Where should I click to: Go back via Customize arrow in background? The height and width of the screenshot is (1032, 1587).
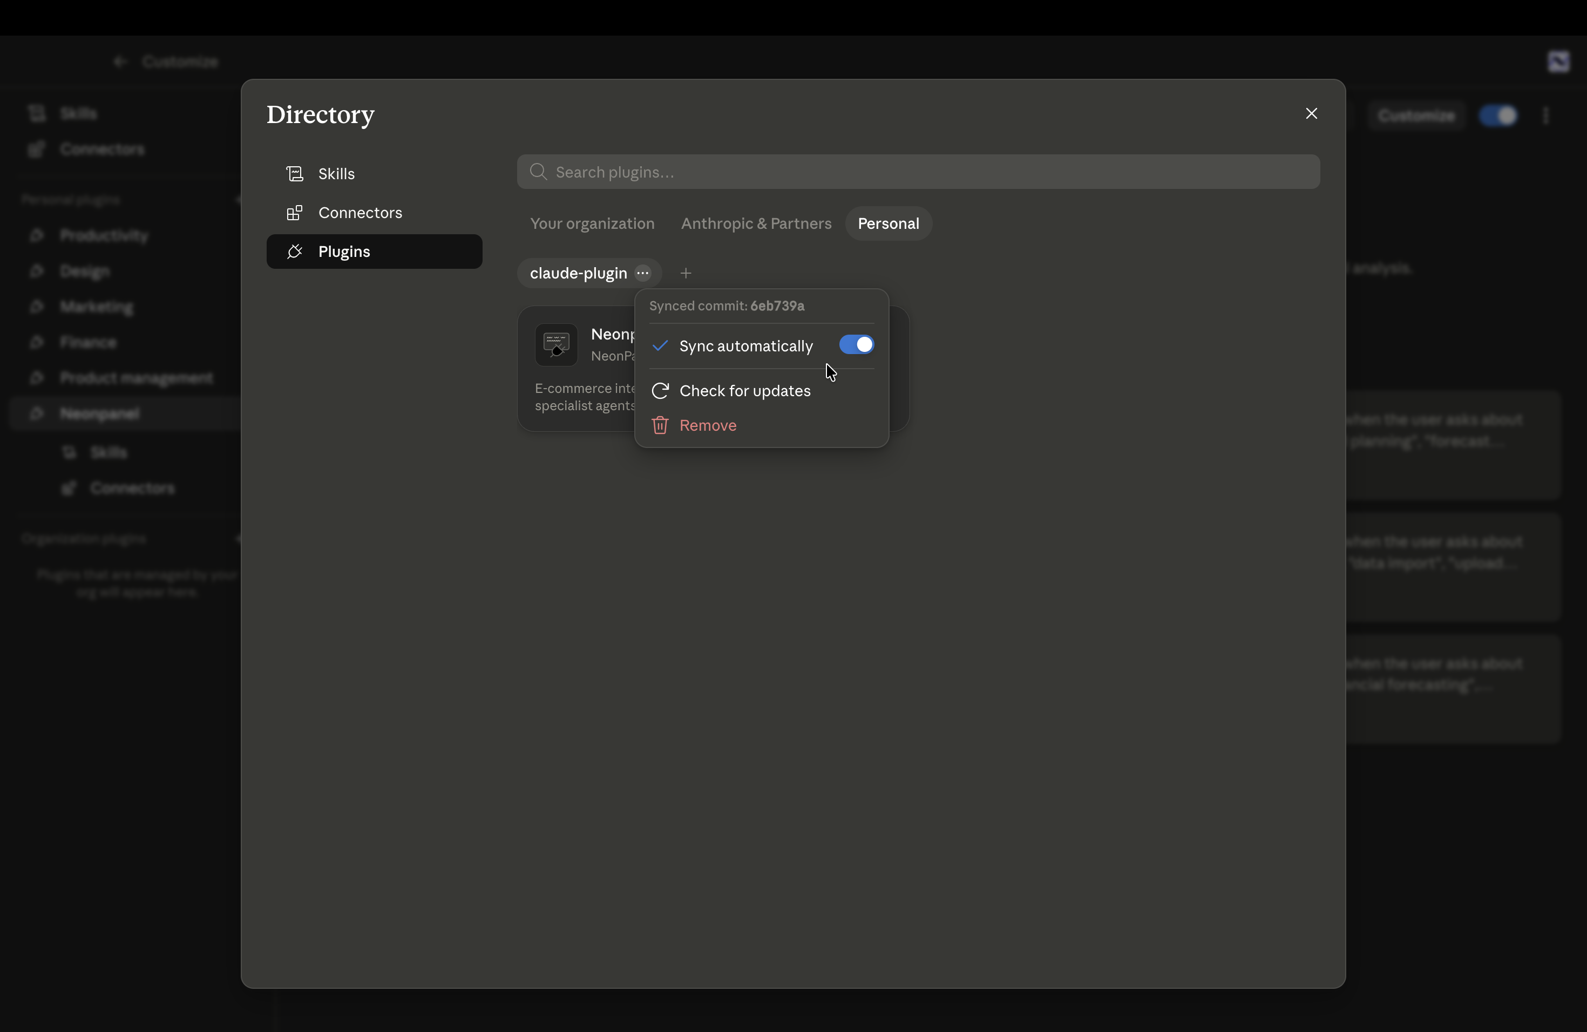tap(120, 62)
